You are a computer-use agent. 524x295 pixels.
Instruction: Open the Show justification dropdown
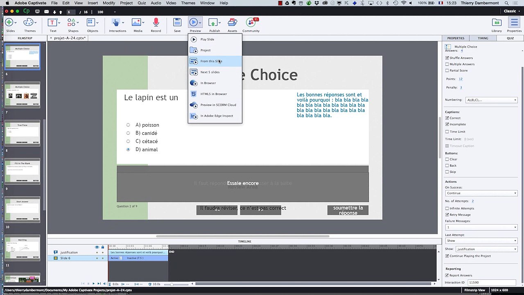coord(487,249)
